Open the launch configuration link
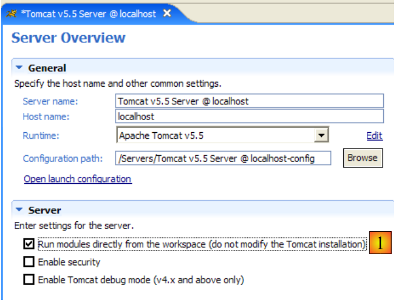Viewport: 396px width, 302px height. coord(77,179)
